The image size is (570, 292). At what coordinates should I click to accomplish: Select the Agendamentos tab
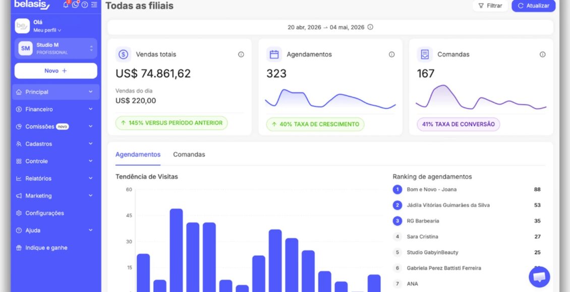(138, 155)
